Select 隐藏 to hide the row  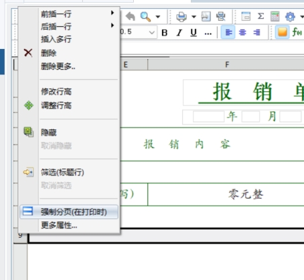tap(69, 132)
